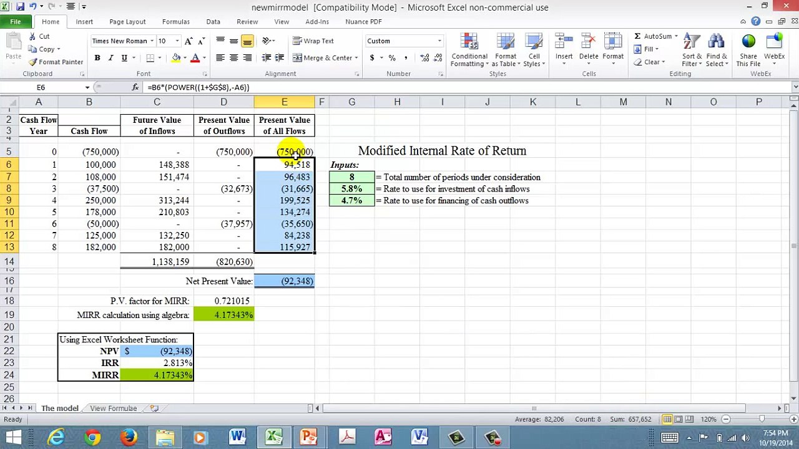The image size is (799, 449).
Task: Activate the Format Painter
Action: click(x=56, y=62)
